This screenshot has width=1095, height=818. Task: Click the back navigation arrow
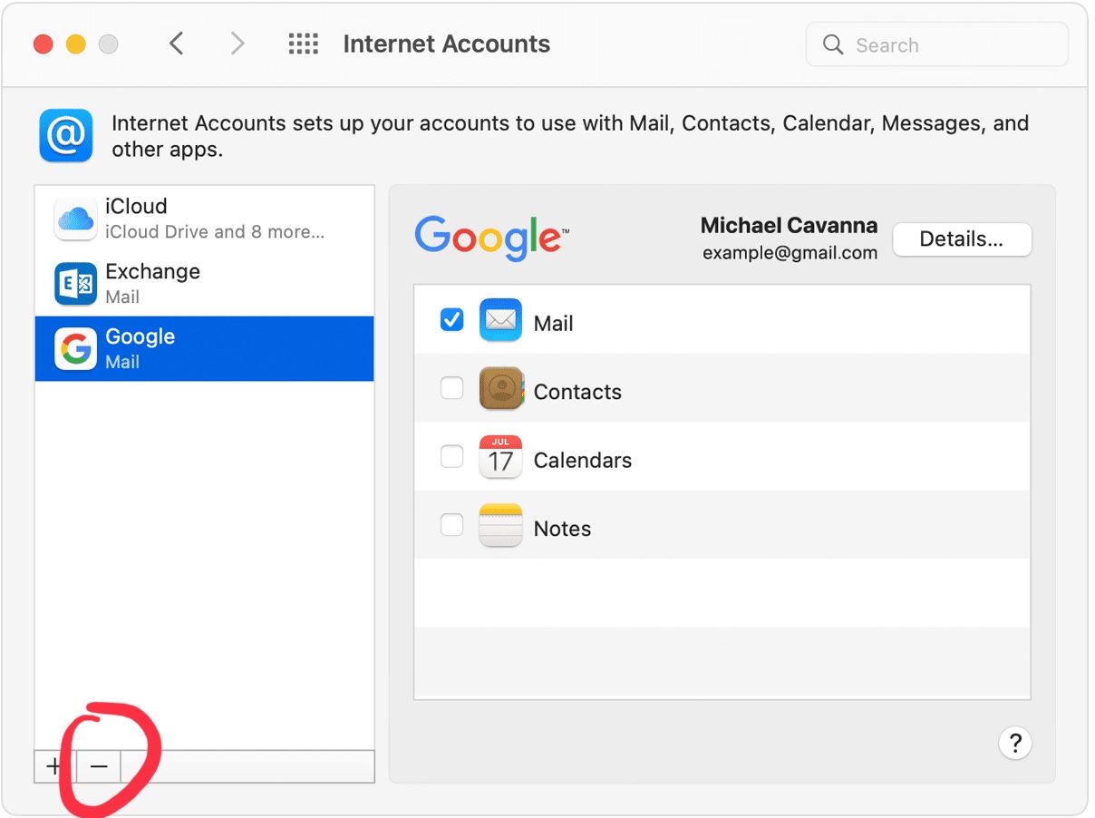177,44
